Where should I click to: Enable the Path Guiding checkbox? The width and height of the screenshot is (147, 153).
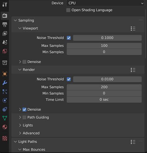(24, 117)
